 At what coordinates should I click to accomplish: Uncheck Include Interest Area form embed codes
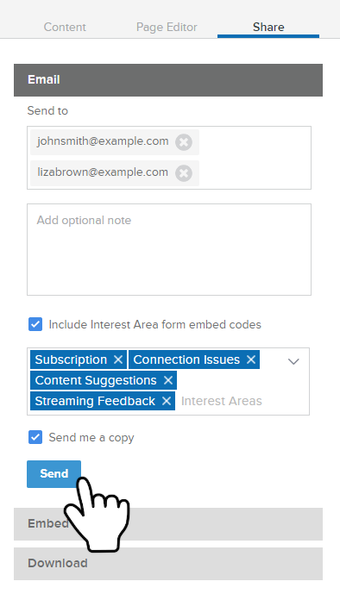(x=35, y=324)
